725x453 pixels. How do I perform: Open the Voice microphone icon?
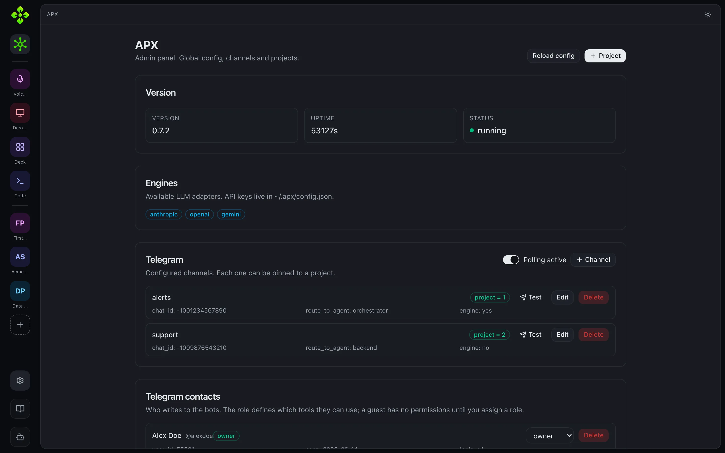click(20, 79)
